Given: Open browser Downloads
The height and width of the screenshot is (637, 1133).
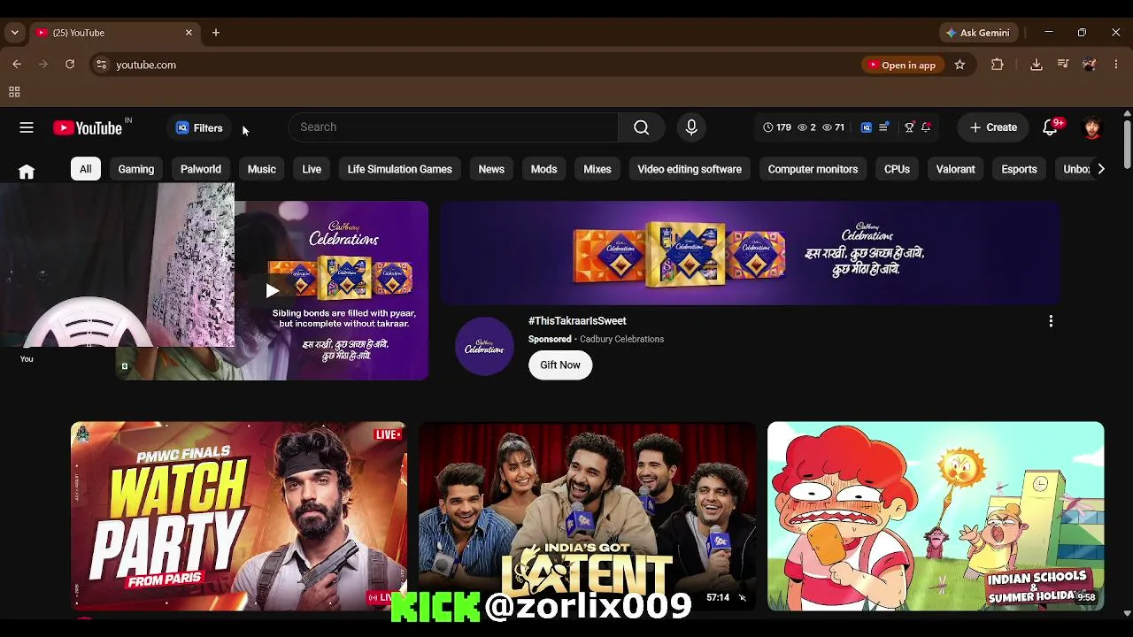Looking at the screenshot, I should point(1037,65).
